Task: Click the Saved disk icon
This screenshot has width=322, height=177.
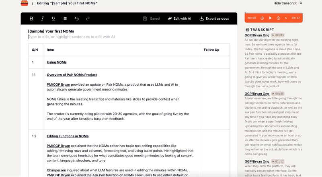Action: 145,19
